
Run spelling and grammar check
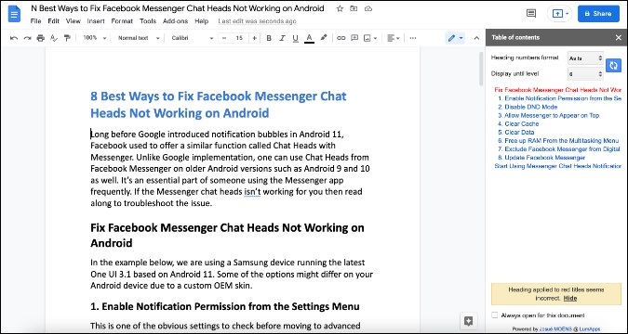tap(54, 38)
